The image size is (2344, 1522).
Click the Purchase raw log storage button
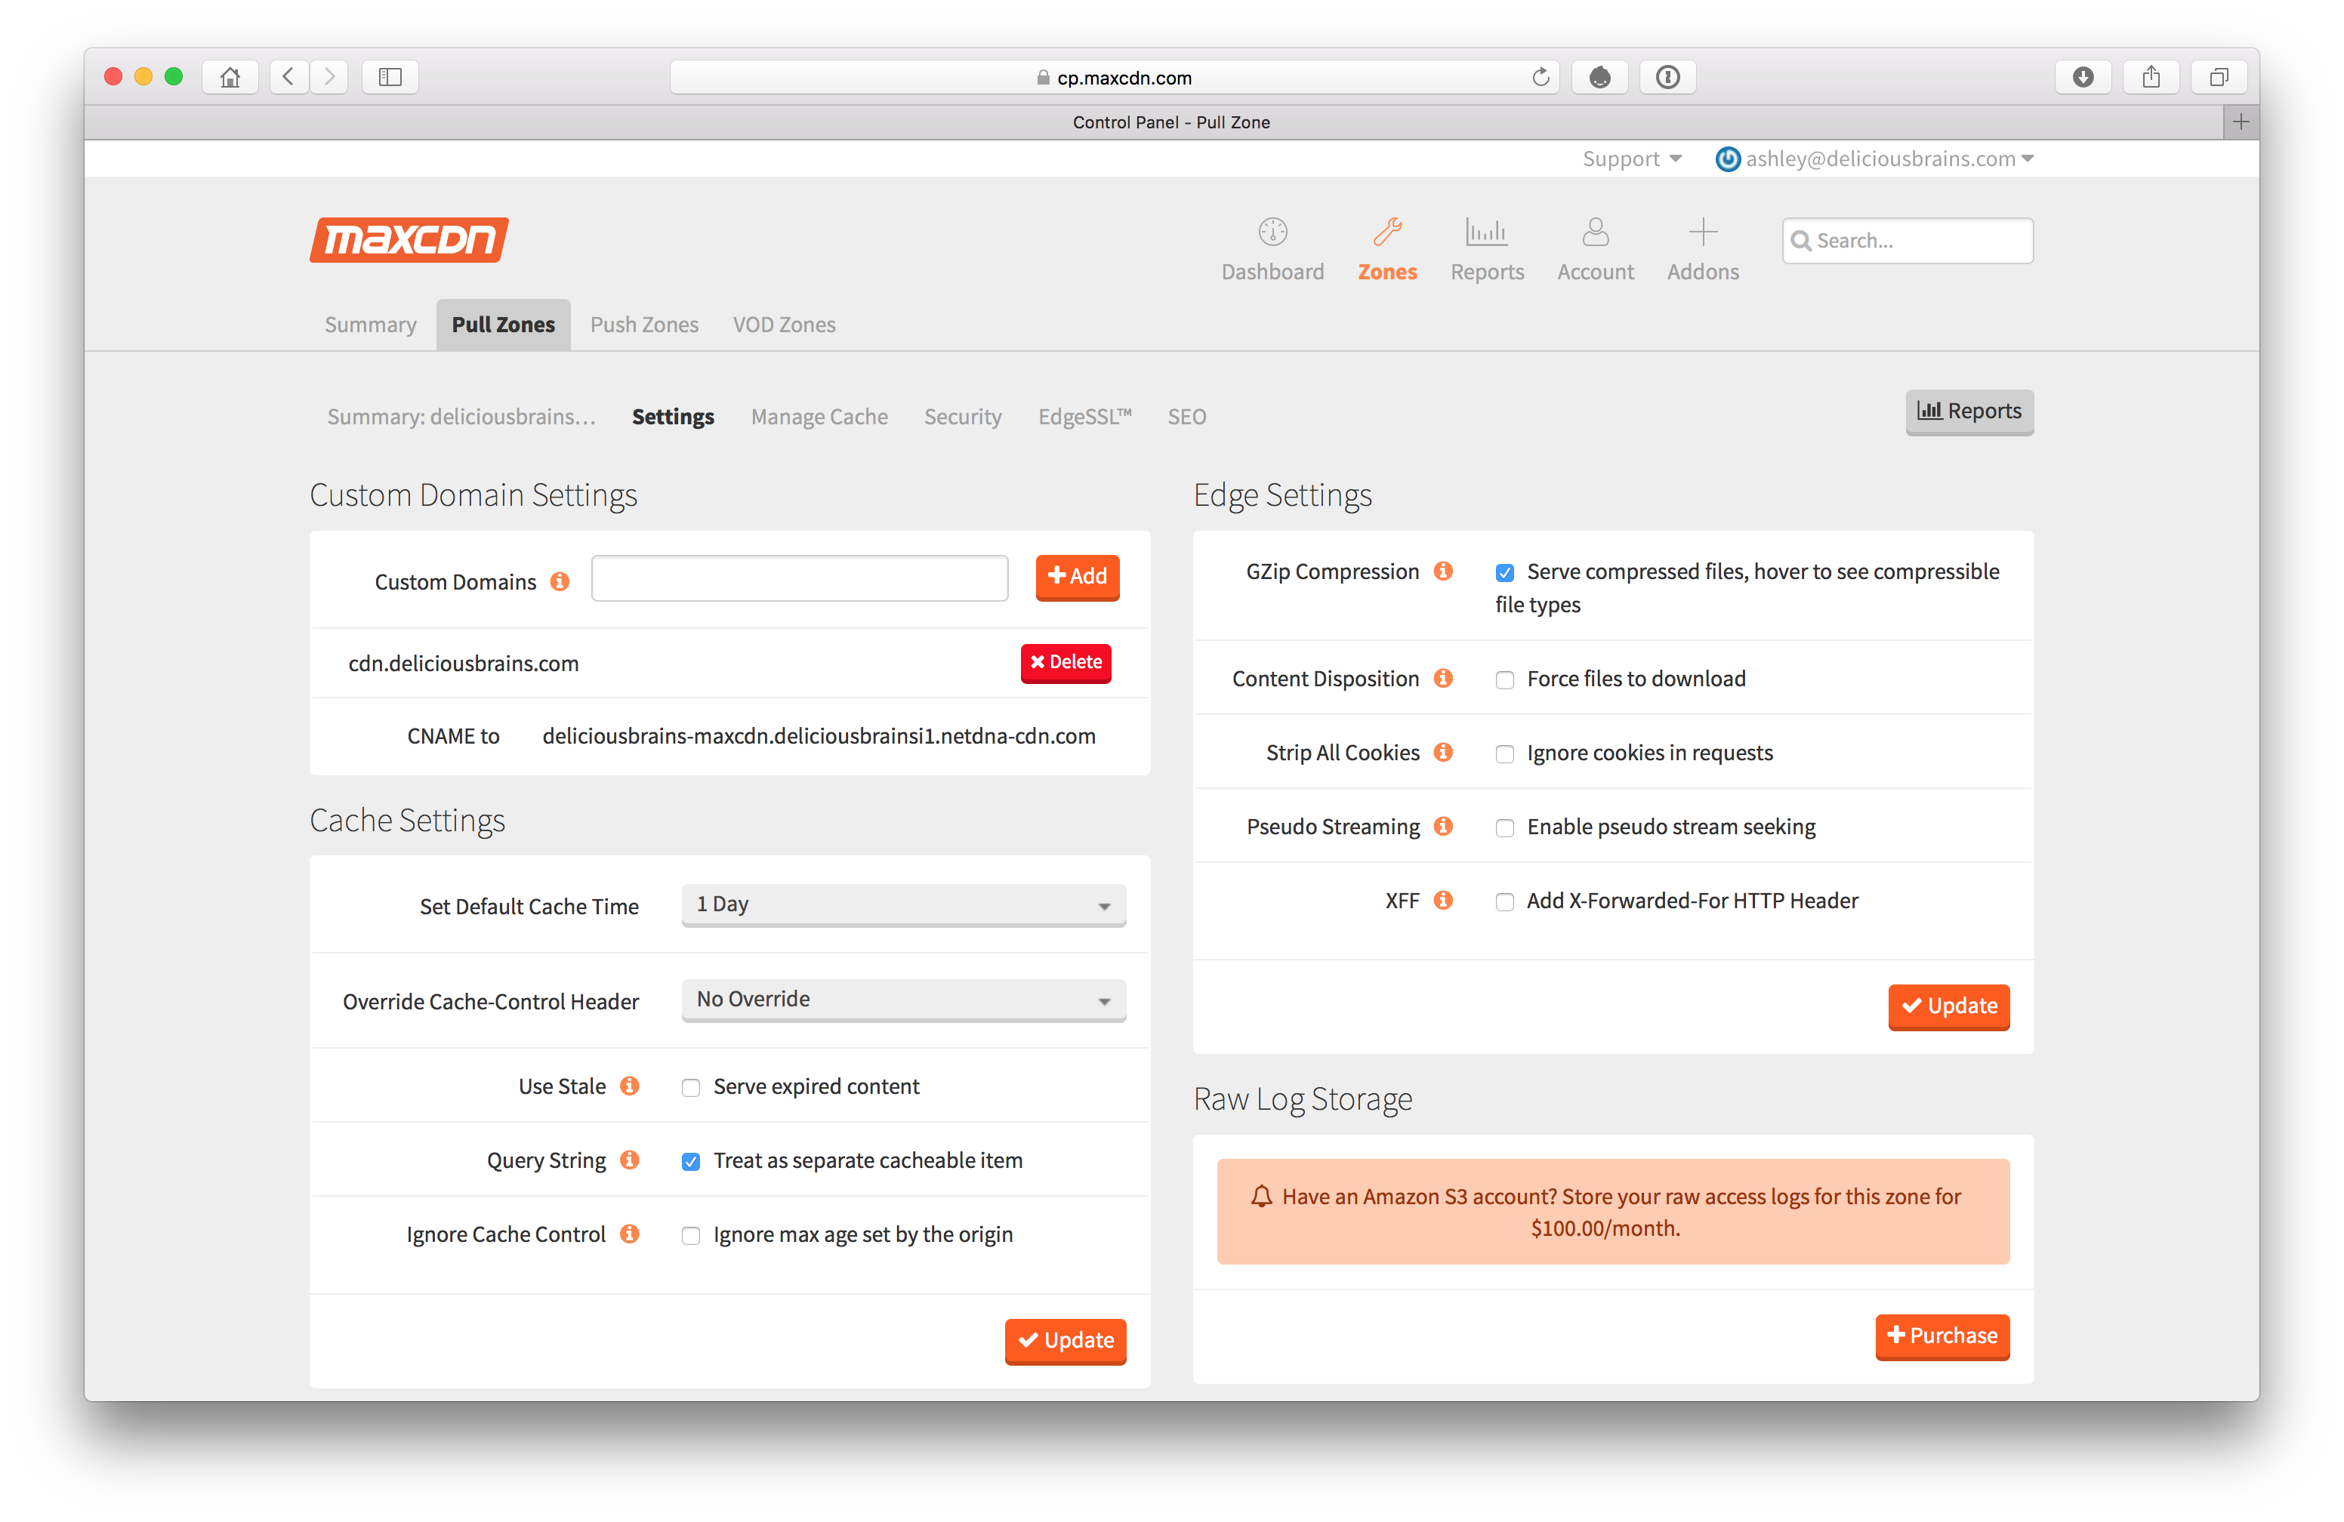[1942, 1336]
